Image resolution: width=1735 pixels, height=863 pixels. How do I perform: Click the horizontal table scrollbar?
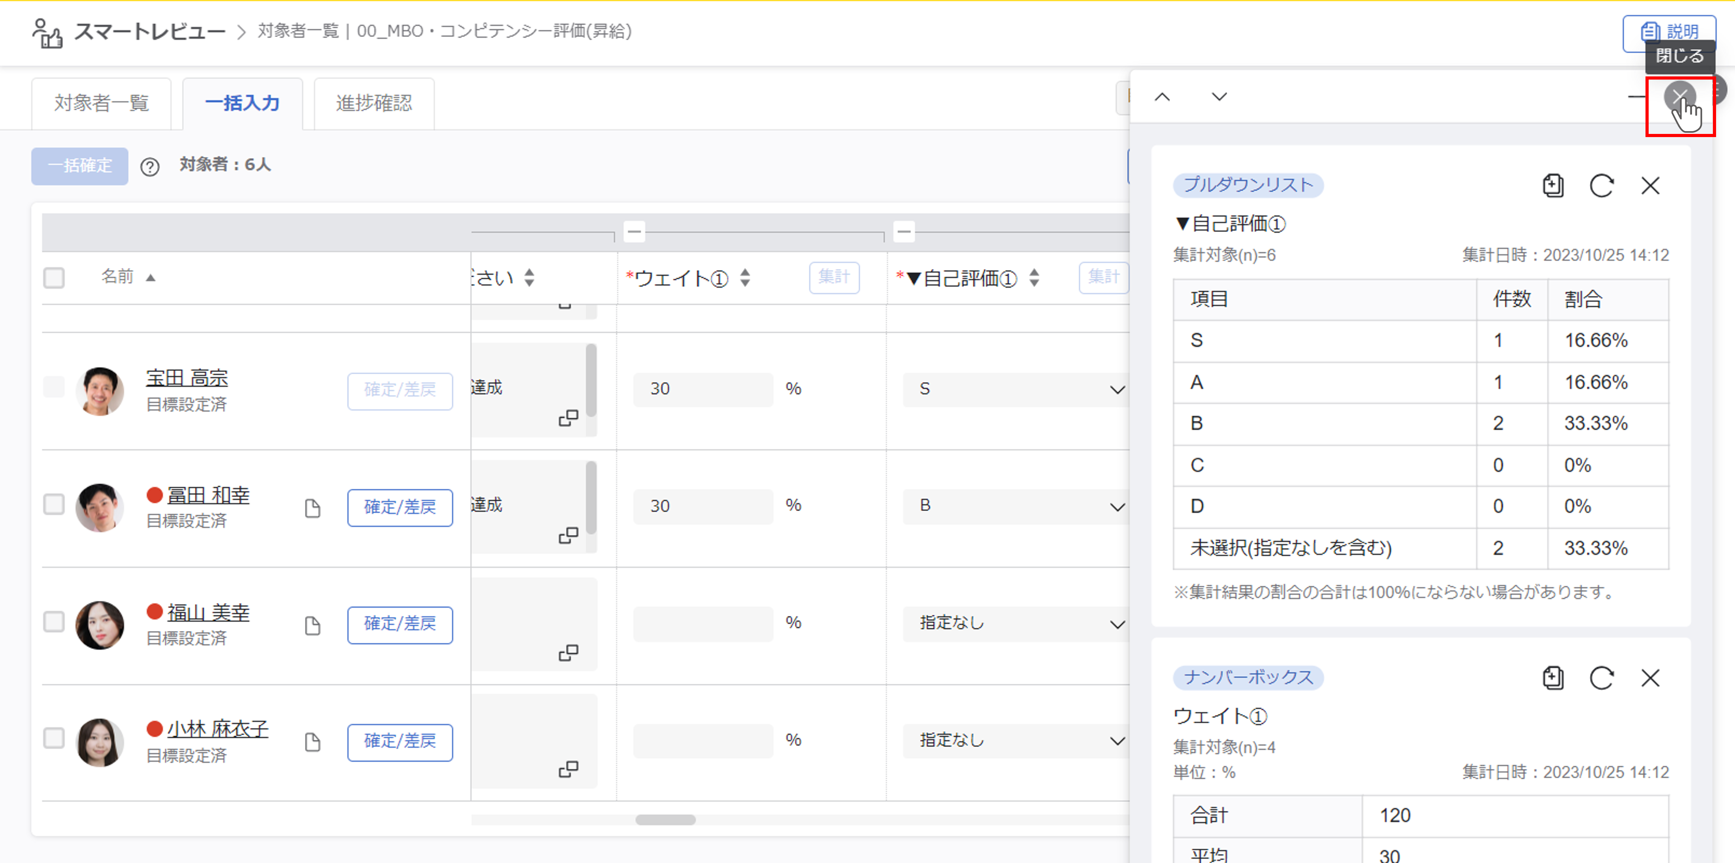tap(666, 820)
